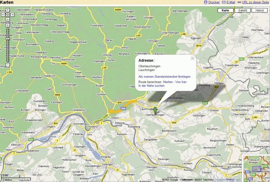This screenshot has height=182, width=270.
Task: Click the green 13 road shield near Trasadingen
Action: pos(236,62)
